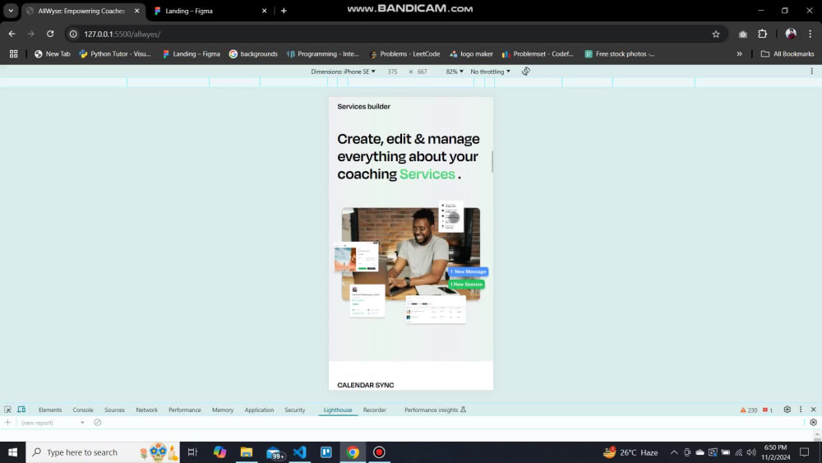Switch to the Console panel

click(x=83, y=410)
